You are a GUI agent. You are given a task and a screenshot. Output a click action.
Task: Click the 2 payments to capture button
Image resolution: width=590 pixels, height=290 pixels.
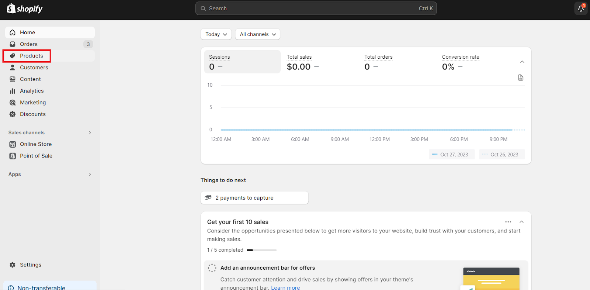(x=254, y=198)
